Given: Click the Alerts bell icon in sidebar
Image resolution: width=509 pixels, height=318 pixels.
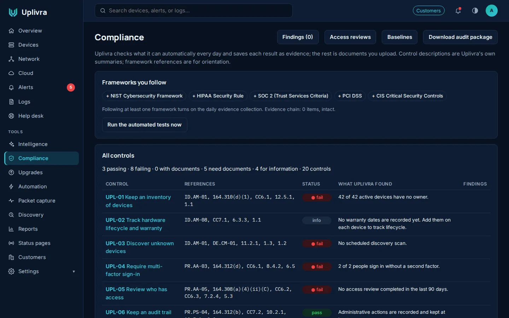Looking at the screenshot, I should [11, 87].
